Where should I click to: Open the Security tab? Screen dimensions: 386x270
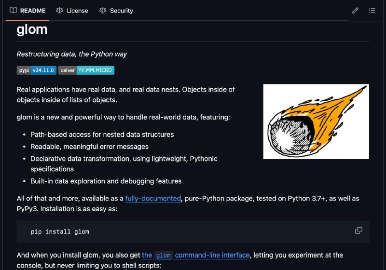pos(116,11)
